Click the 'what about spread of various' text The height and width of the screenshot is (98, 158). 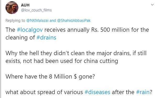[x=44, y=92]
